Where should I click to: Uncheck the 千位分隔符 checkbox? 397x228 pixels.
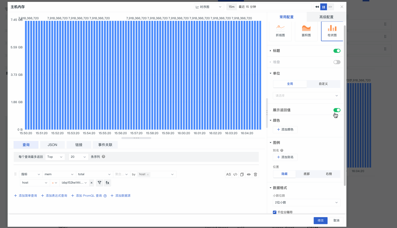(x=275, y=212)
